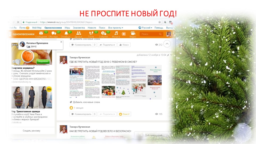Open Поиск in top menu
This screenshot has width=256, height=144.
pos(102,28)
